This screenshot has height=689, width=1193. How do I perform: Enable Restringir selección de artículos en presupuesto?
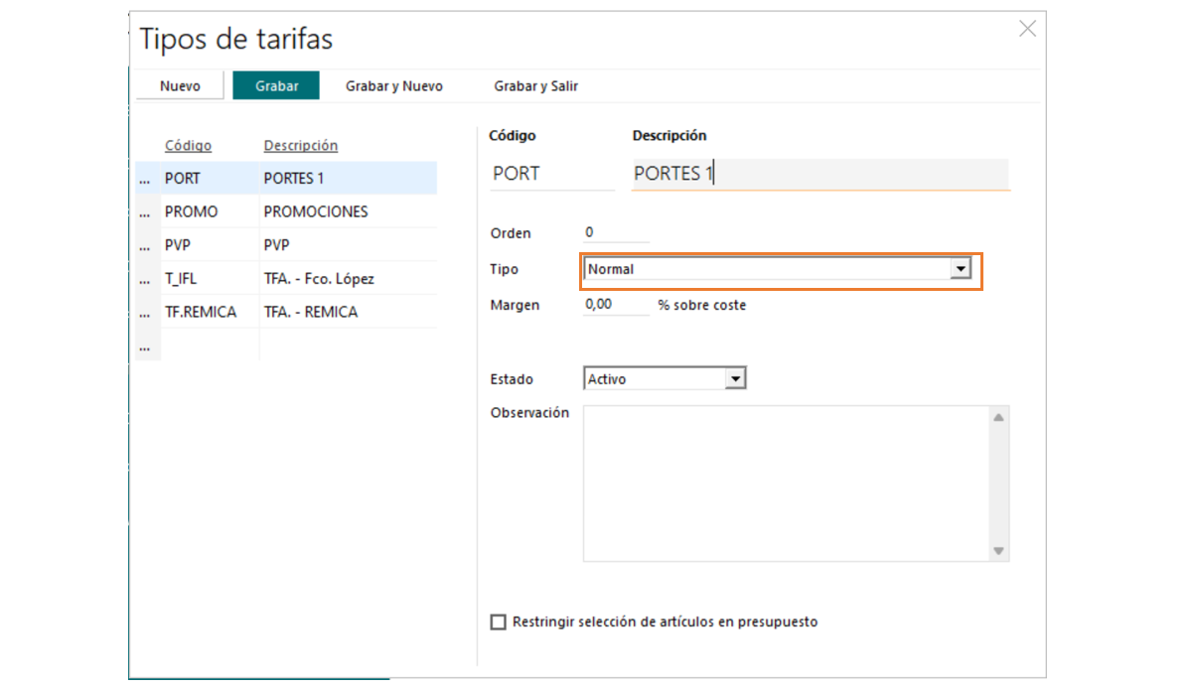[x=499, y=622]
